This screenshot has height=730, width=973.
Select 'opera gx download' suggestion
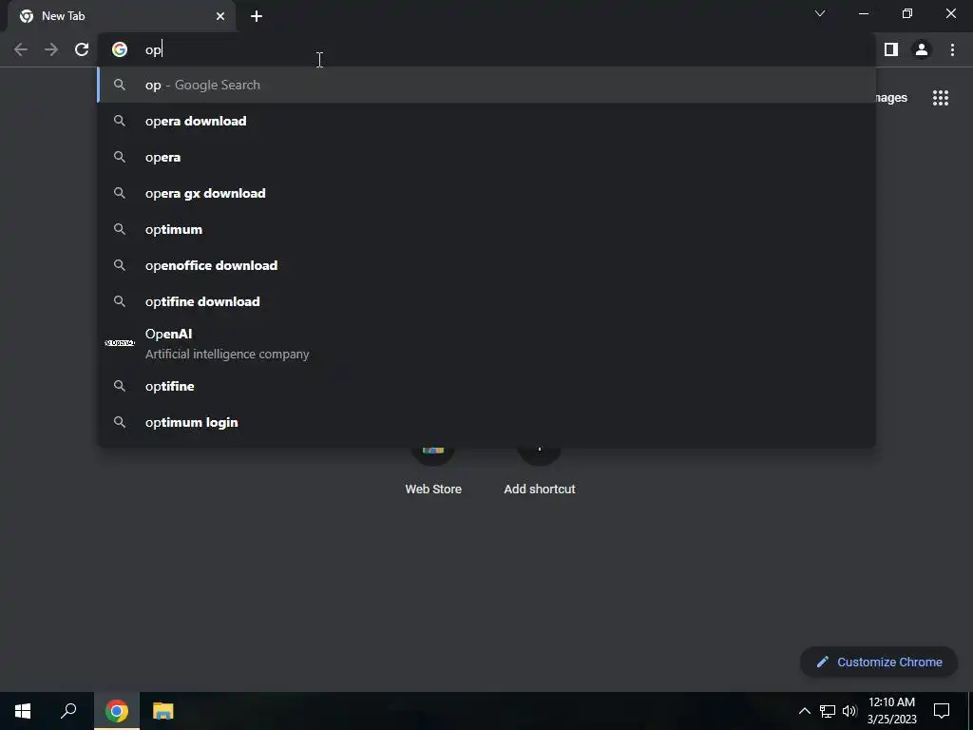click(486, 193)
